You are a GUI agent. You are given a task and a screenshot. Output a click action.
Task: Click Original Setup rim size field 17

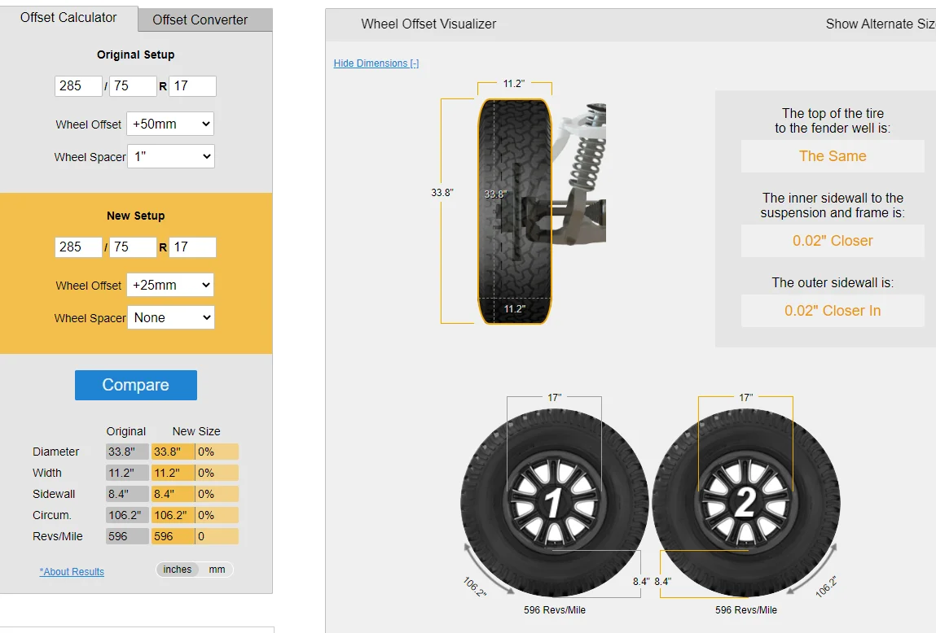[192, 85]
